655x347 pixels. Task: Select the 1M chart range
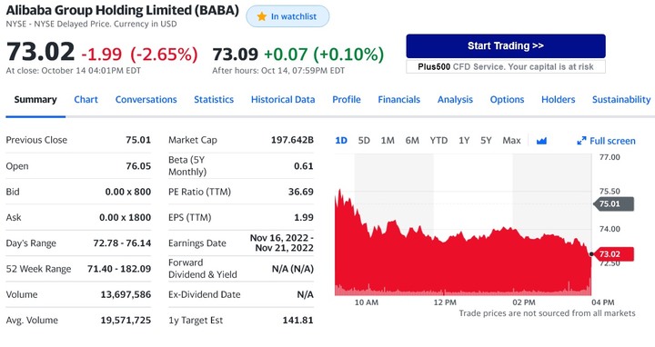pyautogui.click(x=388, y=141)
